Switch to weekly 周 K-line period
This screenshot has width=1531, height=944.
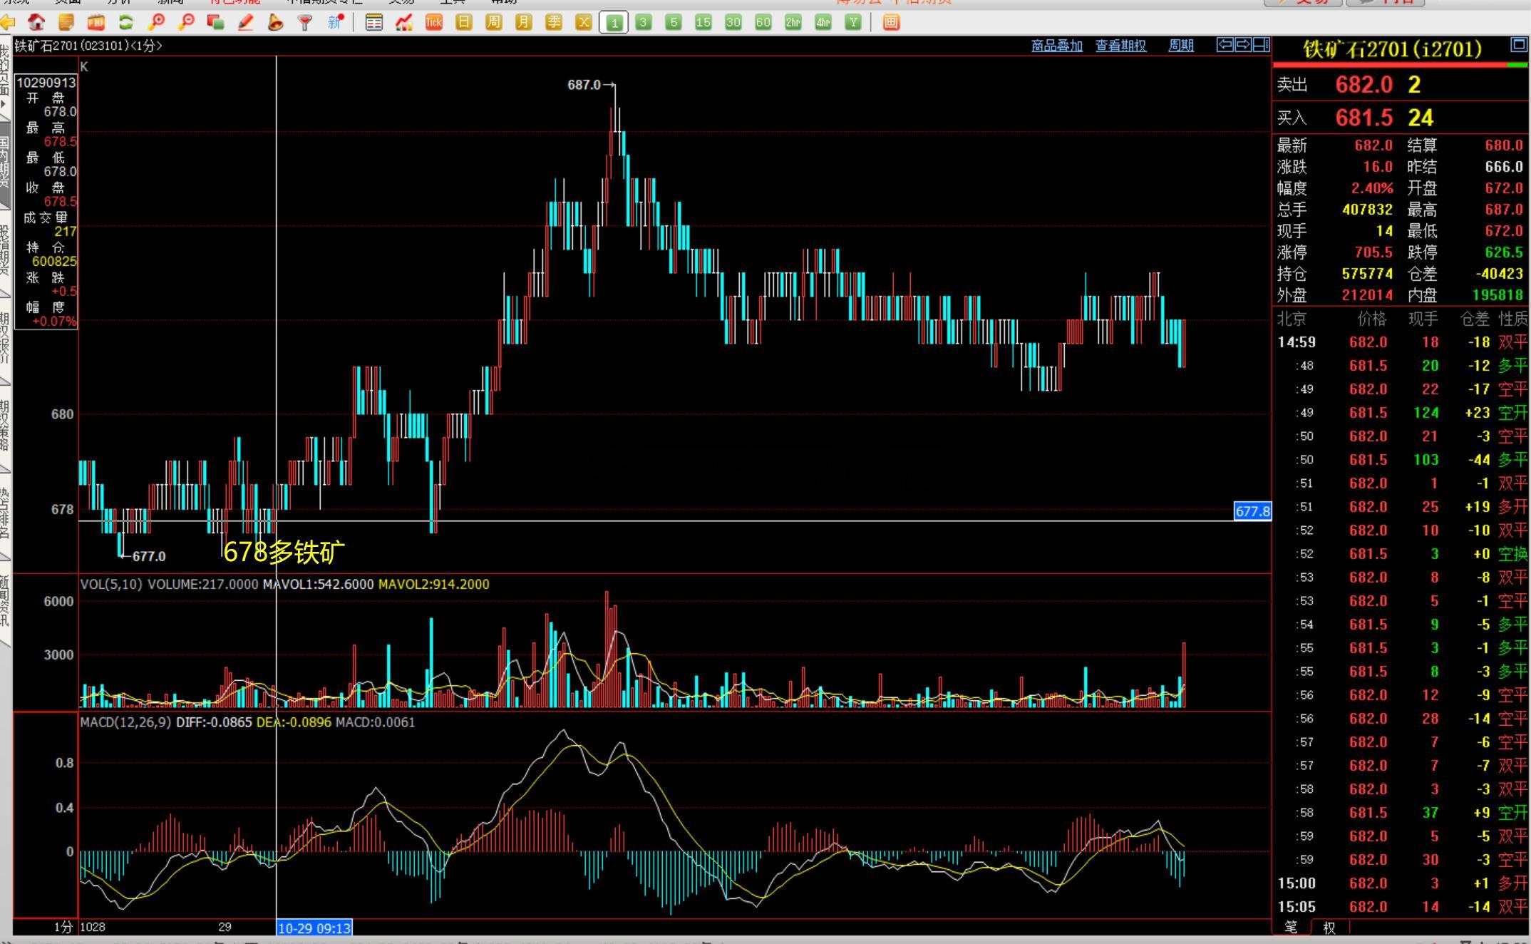coord(493,22)
